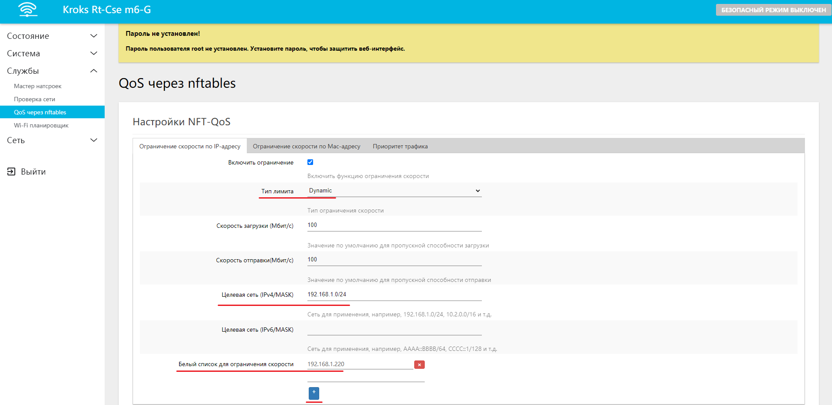Switch to Ограничение скорости по IP-адресу tab
This screenshot has width=832, height=405.
(x=190, y=146)
